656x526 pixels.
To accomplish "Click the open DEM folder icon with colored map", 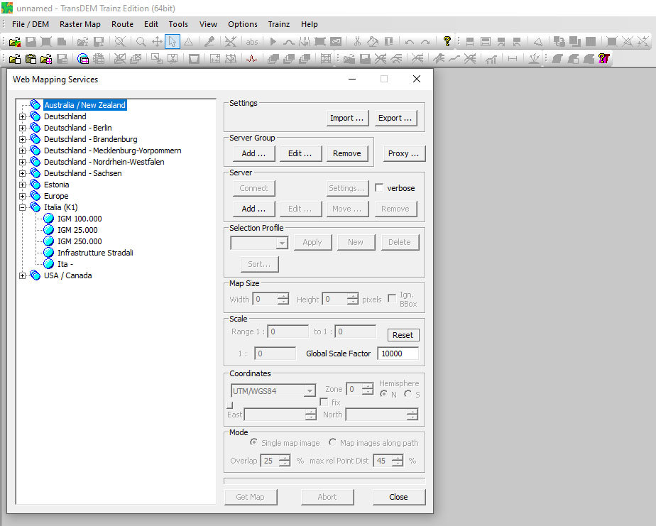I will pyautogui.click(x=15, y=41).
